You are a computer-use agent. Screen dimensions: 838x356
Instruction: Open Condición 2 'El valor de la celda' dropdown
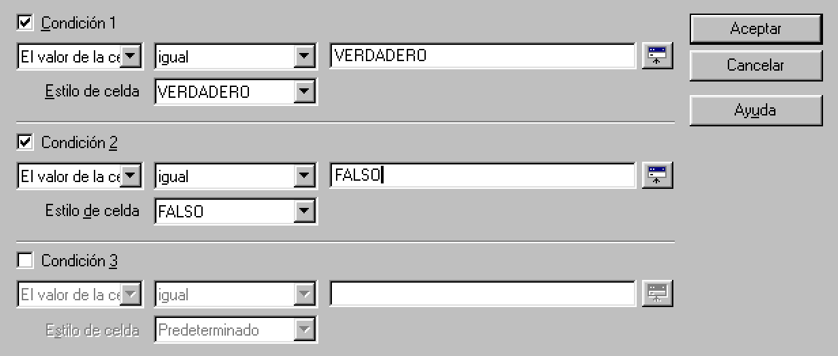(131, 177)
